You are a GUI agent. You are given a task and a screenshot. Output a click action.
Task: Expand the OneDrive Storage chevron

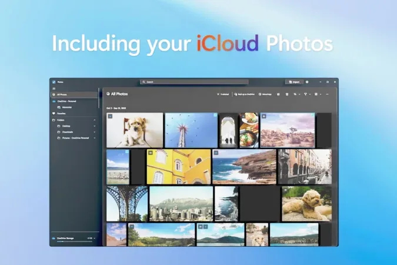pos(95,238)
